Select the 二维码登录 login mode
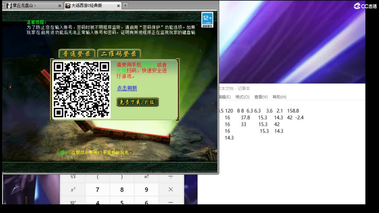Image resolution: width=379 pixels, height=213 pixels. pyautogui.click(x=119, y=54)
